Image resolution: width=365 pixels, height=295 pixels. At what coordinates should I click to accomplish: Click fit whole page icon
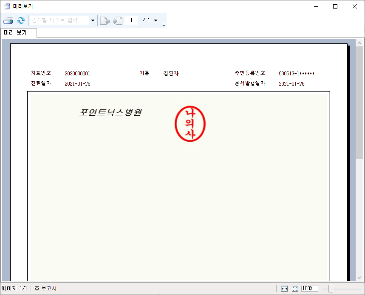tap(295, 289)
